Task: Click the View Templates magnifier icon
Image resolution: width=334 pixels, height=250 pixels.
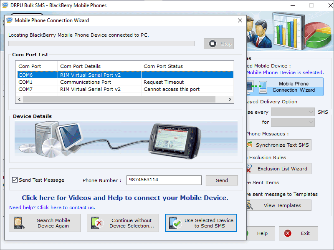Action: pyautogui.click(x=250, y=205)
